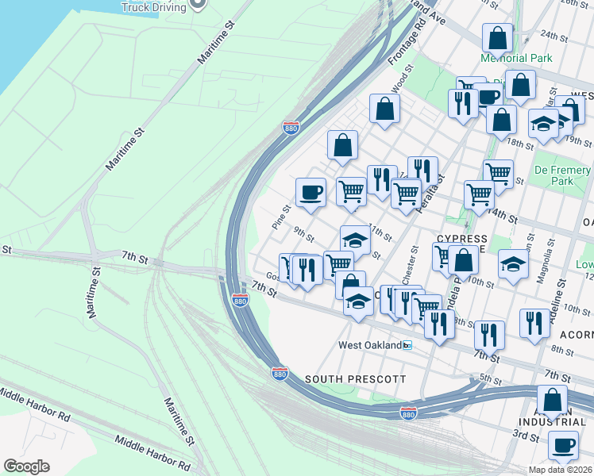
Task: Open the shopping bag marker above Memorial Park
Action: pyautogui.click(x=497, y=40)
